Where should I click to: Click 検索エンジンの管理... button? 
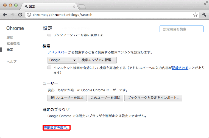97,60
